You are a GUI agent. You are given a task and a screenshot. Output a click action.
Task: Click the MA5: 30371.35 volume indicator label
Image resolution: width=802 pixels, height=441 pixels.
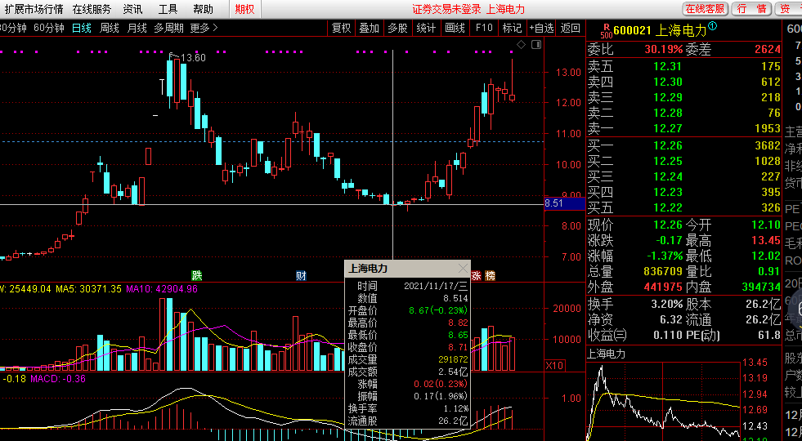[88, 289]
